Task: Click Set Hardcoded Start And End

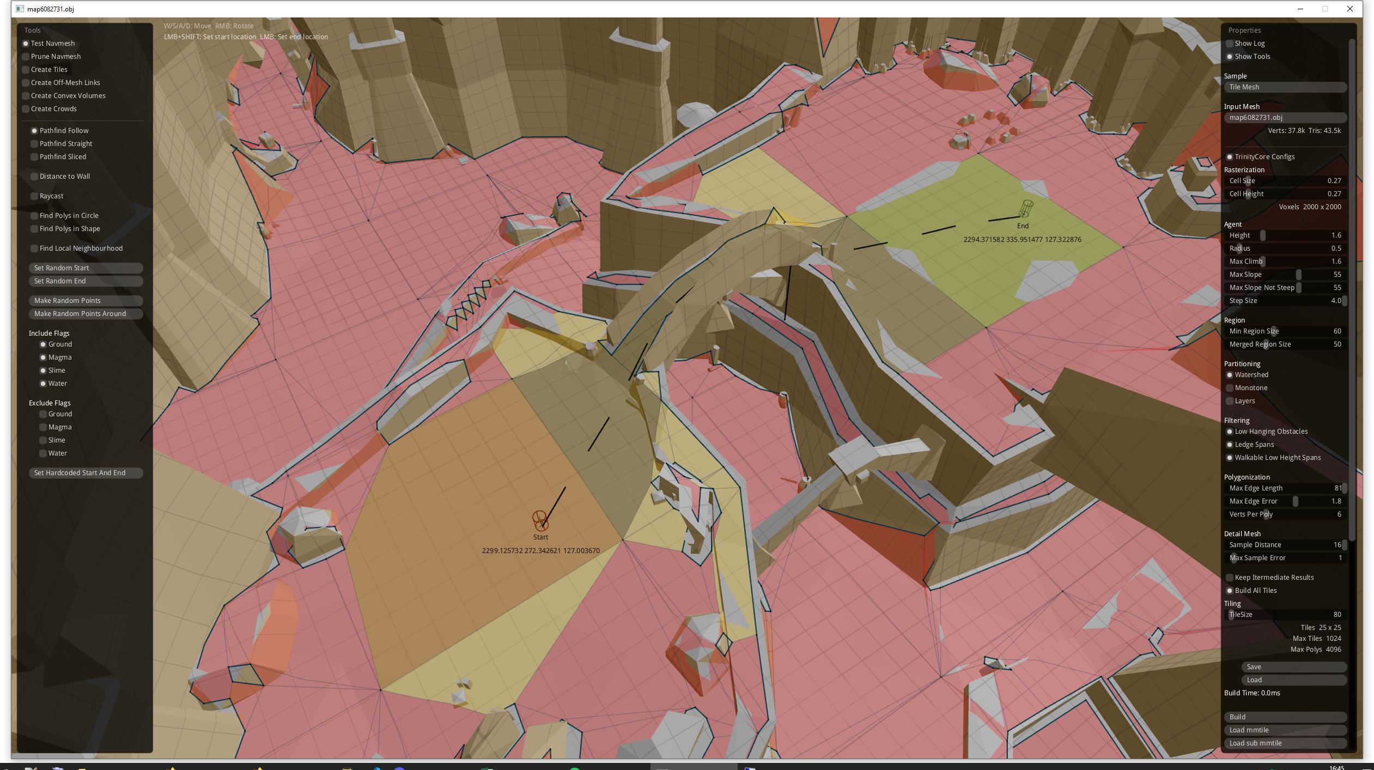Action: point(85,472)
